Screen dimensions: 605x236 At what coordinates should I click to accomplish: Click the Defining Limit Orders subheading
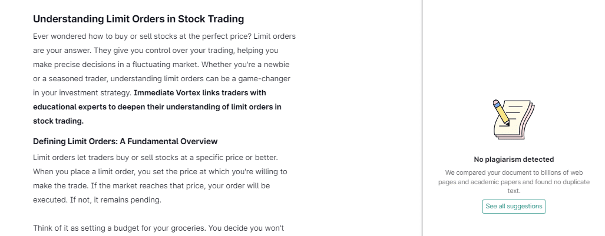(125, 141)
